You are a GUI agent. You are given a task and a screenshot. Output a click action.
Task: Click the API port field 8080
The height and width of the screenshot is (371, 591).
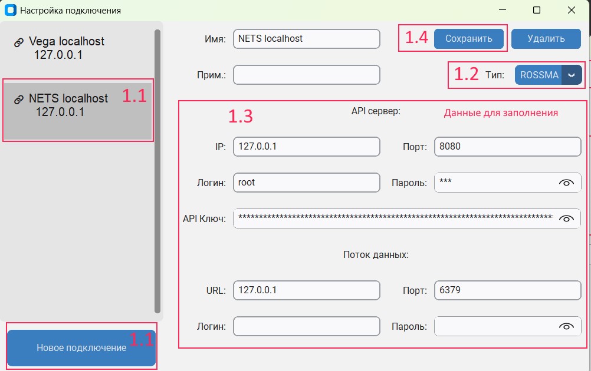point(507,147)
